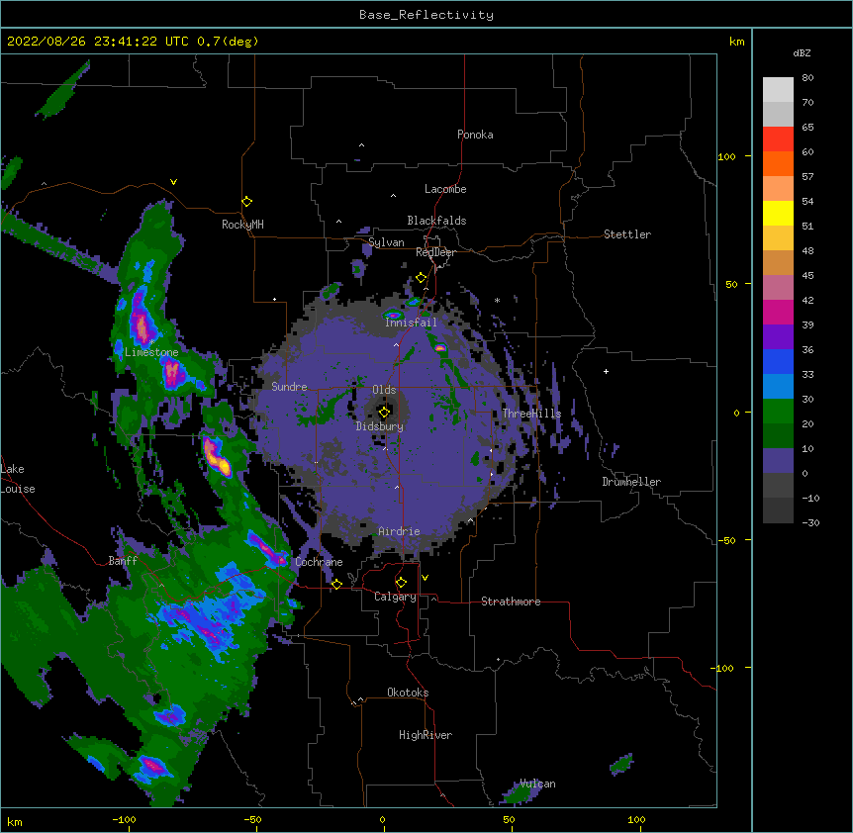Click the vertical axis 100 km tick label
Viewport: 853px width, 833px height.
click(726, 156)
